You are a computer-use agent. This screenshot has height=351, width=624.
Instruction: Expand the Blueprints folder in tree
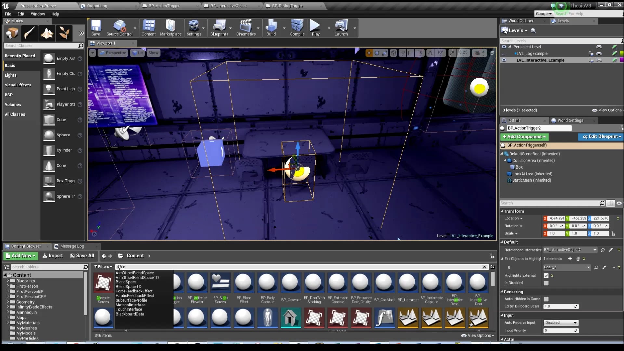(8, 281)
